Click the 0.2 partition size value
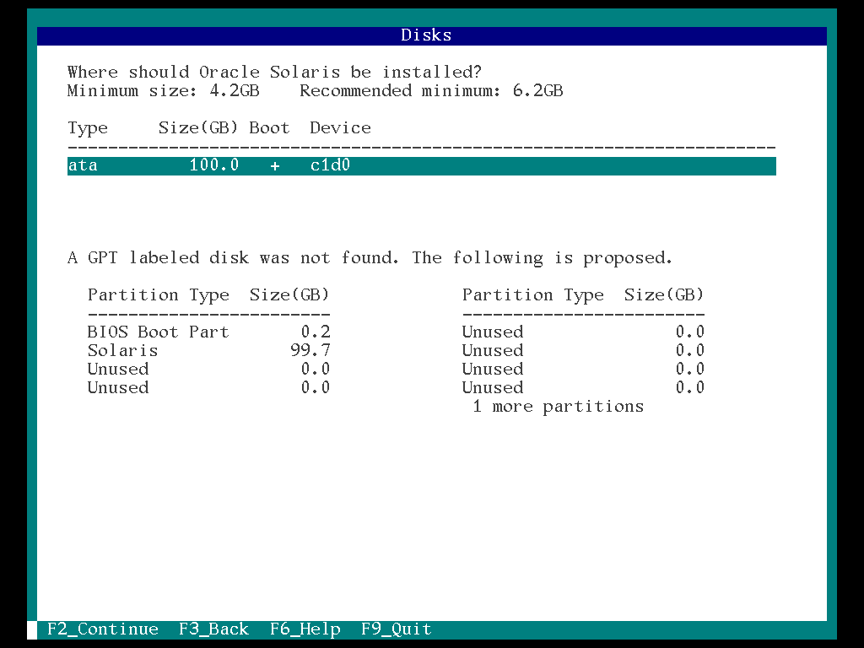The image size is (864, 648). [x=316, y=332]
